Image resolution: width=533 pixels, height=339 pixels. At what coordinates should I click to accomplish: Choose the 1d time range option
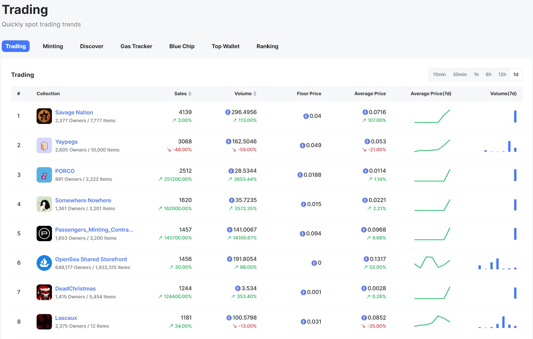(516, 75)
